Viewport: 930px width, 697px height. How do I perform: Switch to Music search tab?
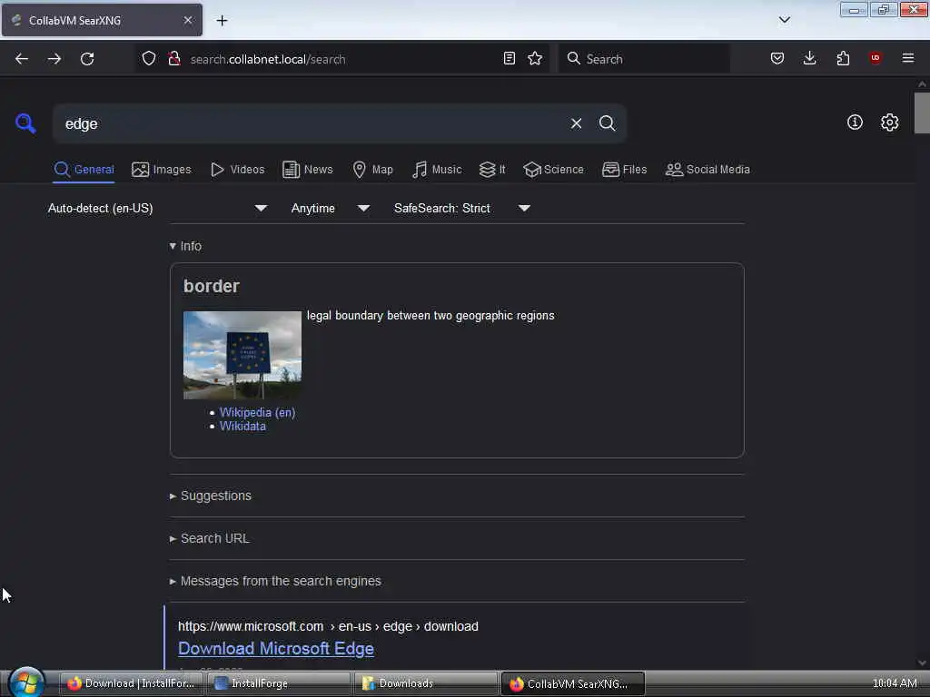point(437,170)
